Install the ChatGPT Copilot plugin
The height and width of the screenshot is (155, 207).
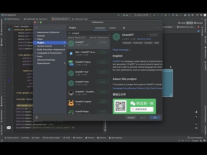(103, 102)
